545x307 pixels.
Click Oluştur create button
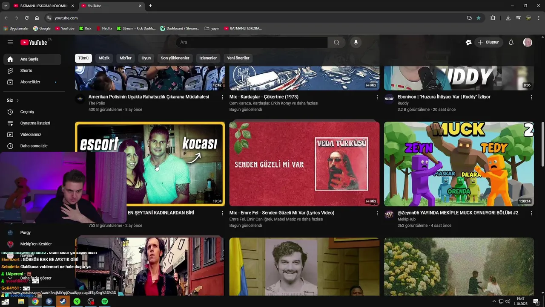coord(489,42)
